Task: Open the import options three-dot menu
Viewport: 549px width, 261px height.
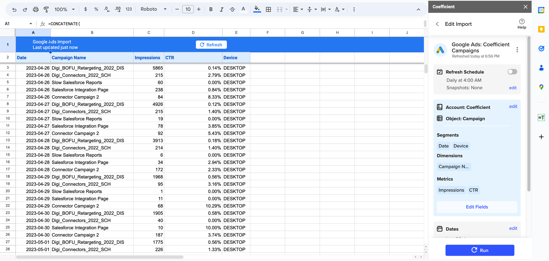Action: coord(517,50)
